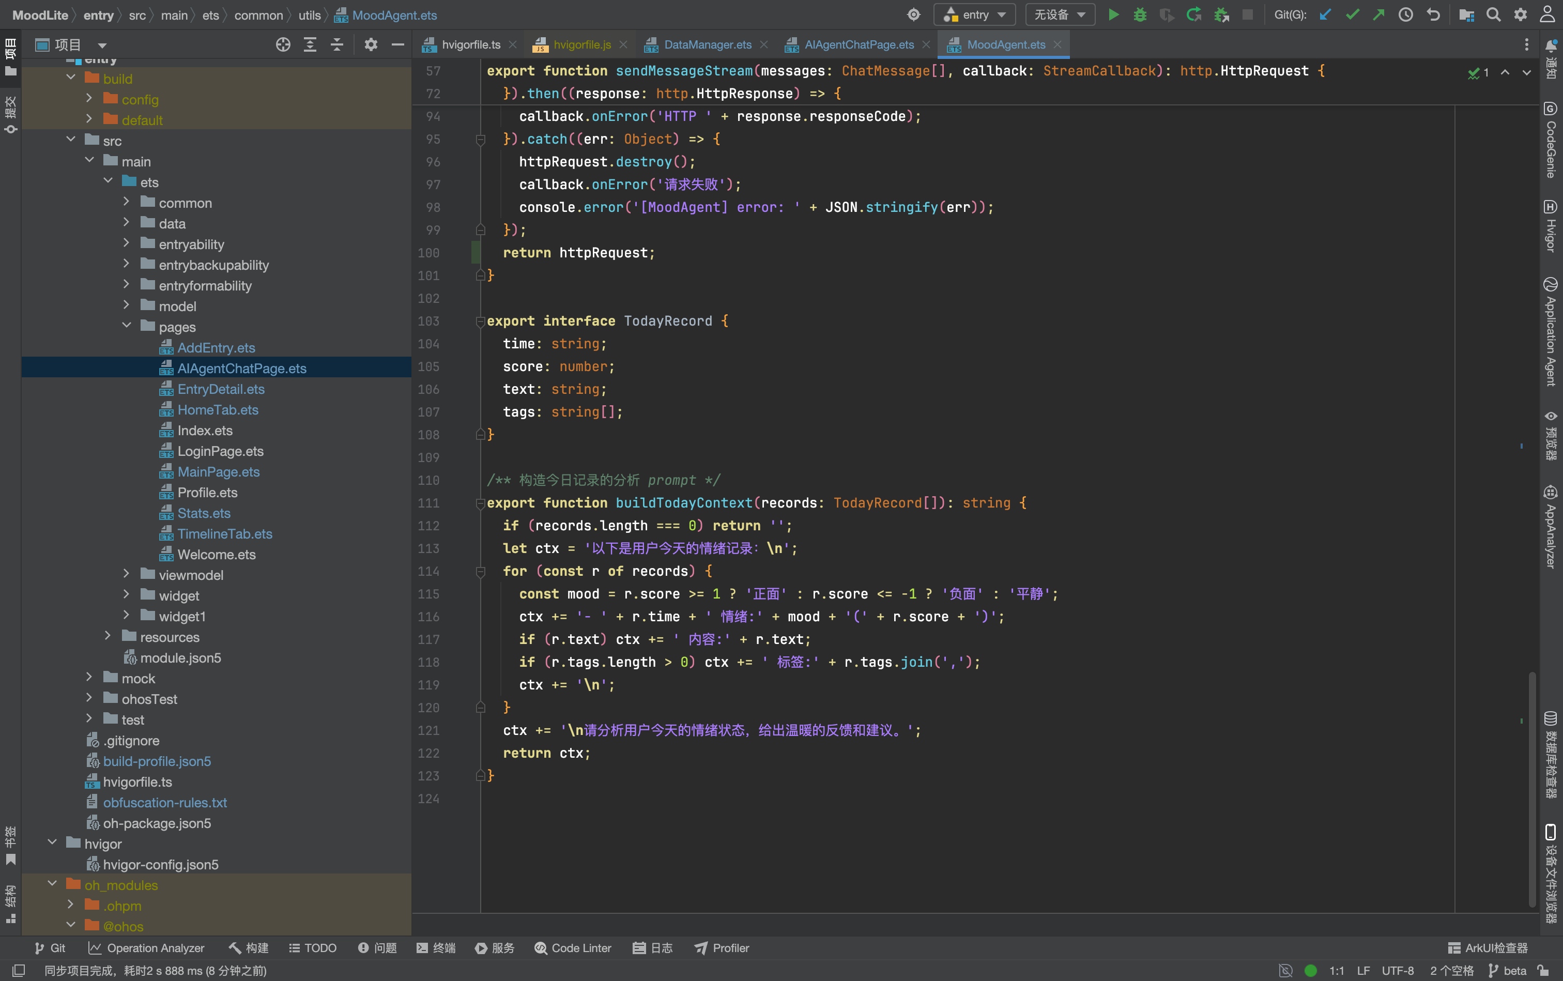Viewport: 1563px width, 981px height.
Task: Open Operation Analyzer tool window
Action: click(x=146, y=947)
